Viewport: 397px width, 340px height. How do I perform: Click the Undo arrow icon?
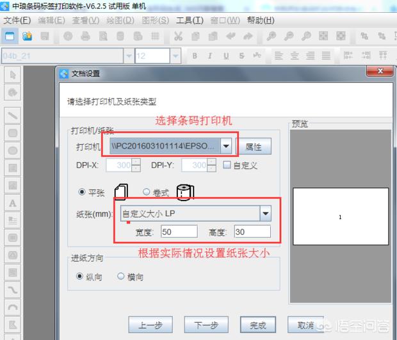pos(231,36)
